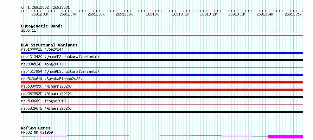This screenshot has height=140, width=313.
Task: Click the black bar under nsv5829672
Action: 162,112
